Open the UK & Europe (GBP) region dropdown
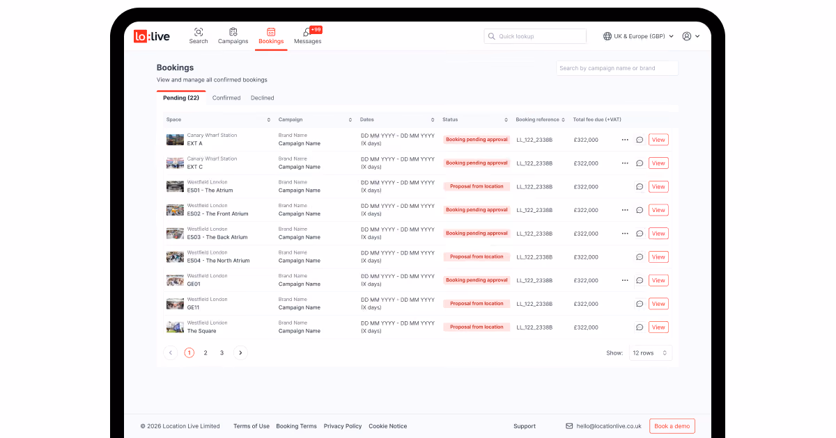 click(639, 36)
